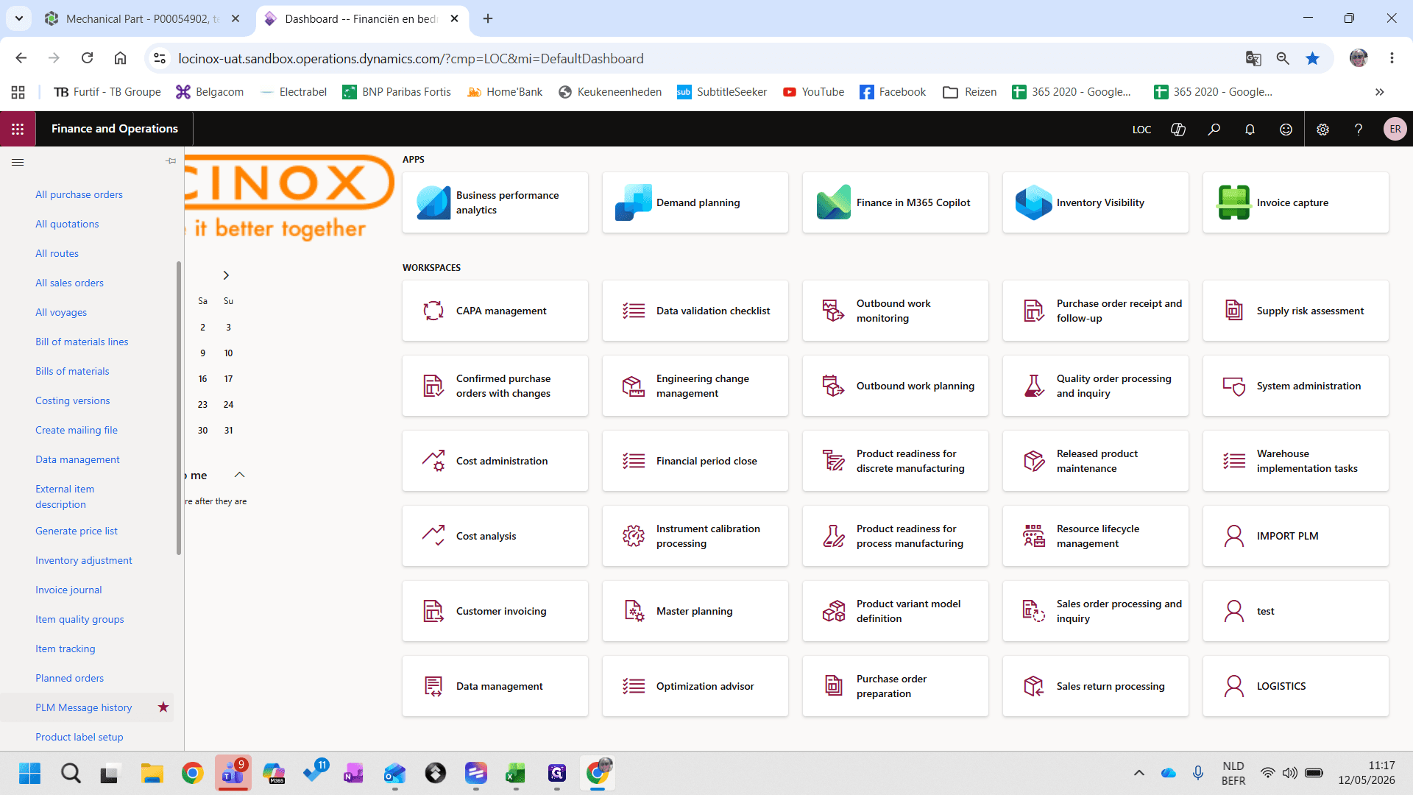Open Instrument calibration processing workspace

tap(695, 536)
